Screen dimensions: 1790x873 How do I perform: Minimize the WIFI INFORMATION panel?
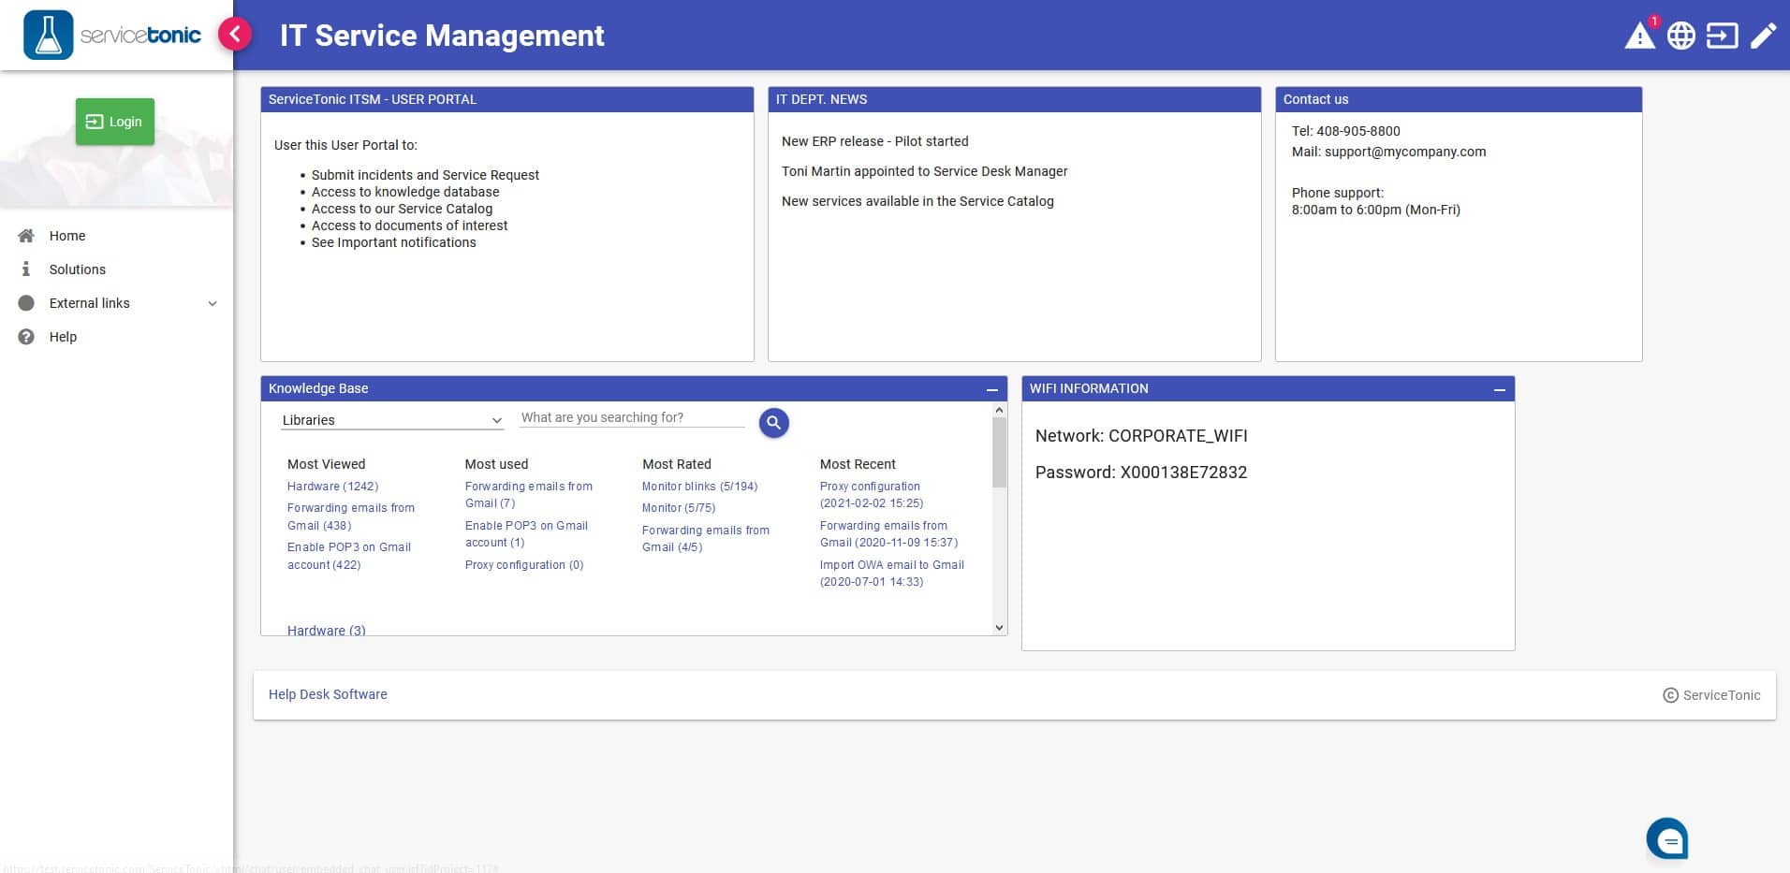(x=1497, y=389)
